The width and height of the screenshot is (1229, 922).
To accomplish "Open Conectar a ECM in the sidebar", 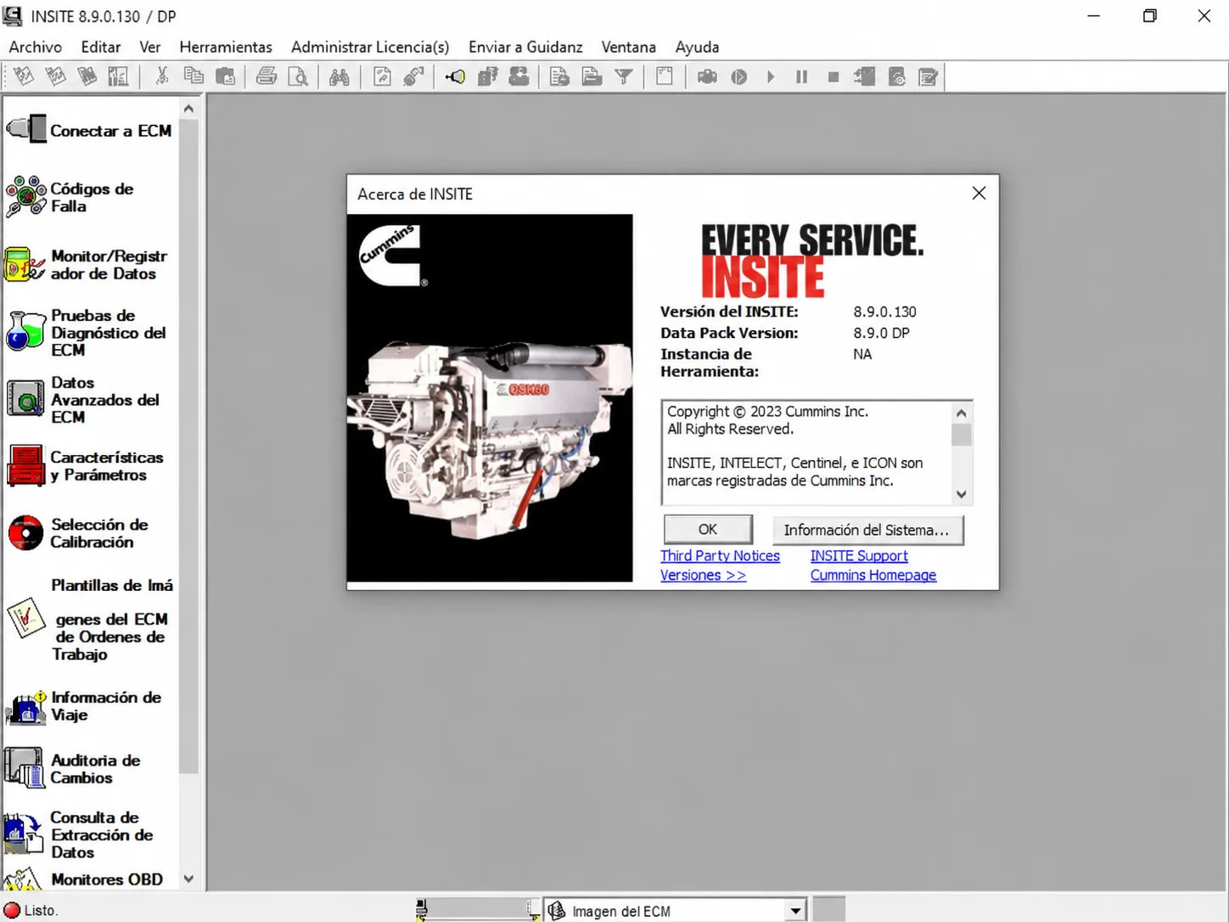I will 90,130.
